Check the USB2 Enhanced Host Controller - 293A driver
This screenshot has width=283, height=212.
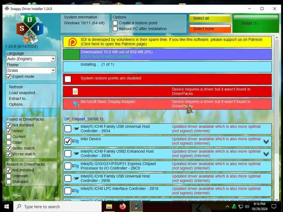[x=68, y=153]
